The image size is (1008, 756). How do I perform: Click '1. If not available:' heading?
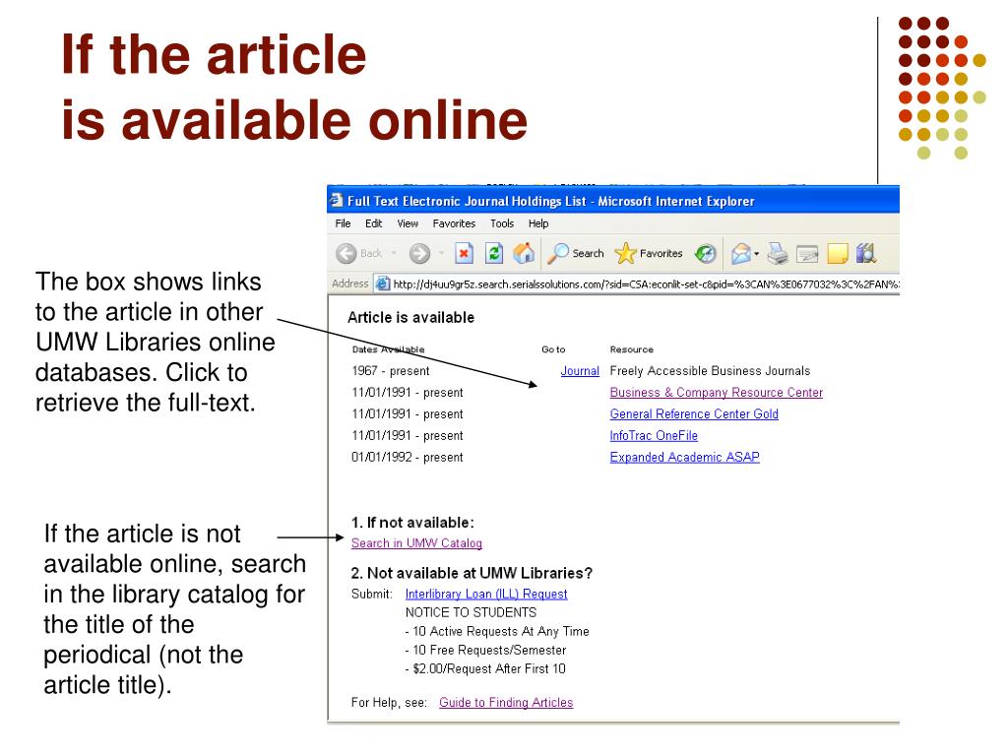coord(412,523)
